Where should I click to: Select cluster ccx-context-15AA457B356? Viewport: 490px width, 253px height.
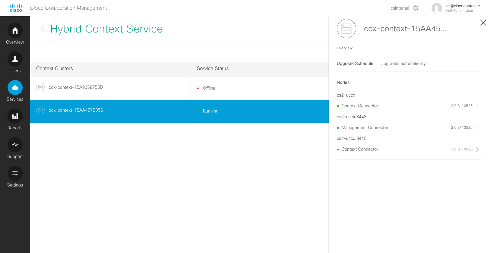tap(76, 110)
